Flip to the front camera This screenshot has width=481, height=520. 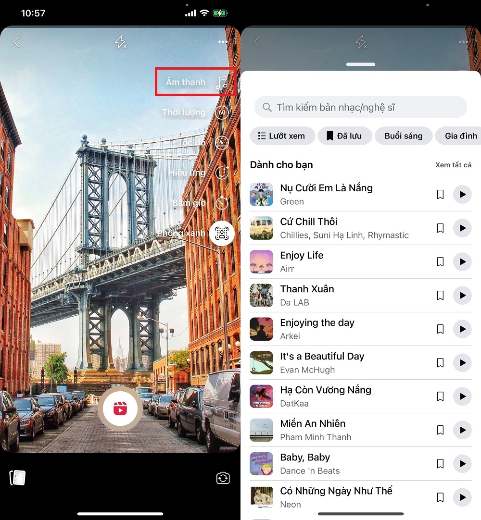coord(222,478)
